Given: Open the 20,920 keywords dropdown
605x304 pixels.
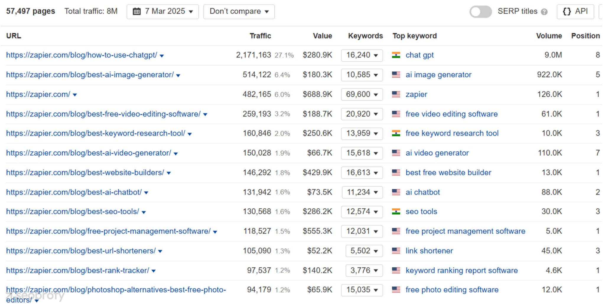Looking at the screenshot, I should coord(362,114).
